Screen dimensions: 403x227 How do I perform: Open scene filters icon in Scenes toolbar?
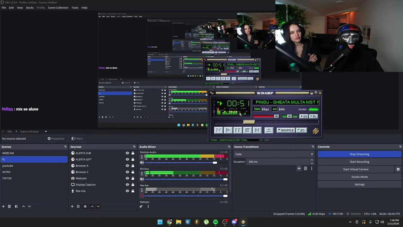[x=16, y=207]
